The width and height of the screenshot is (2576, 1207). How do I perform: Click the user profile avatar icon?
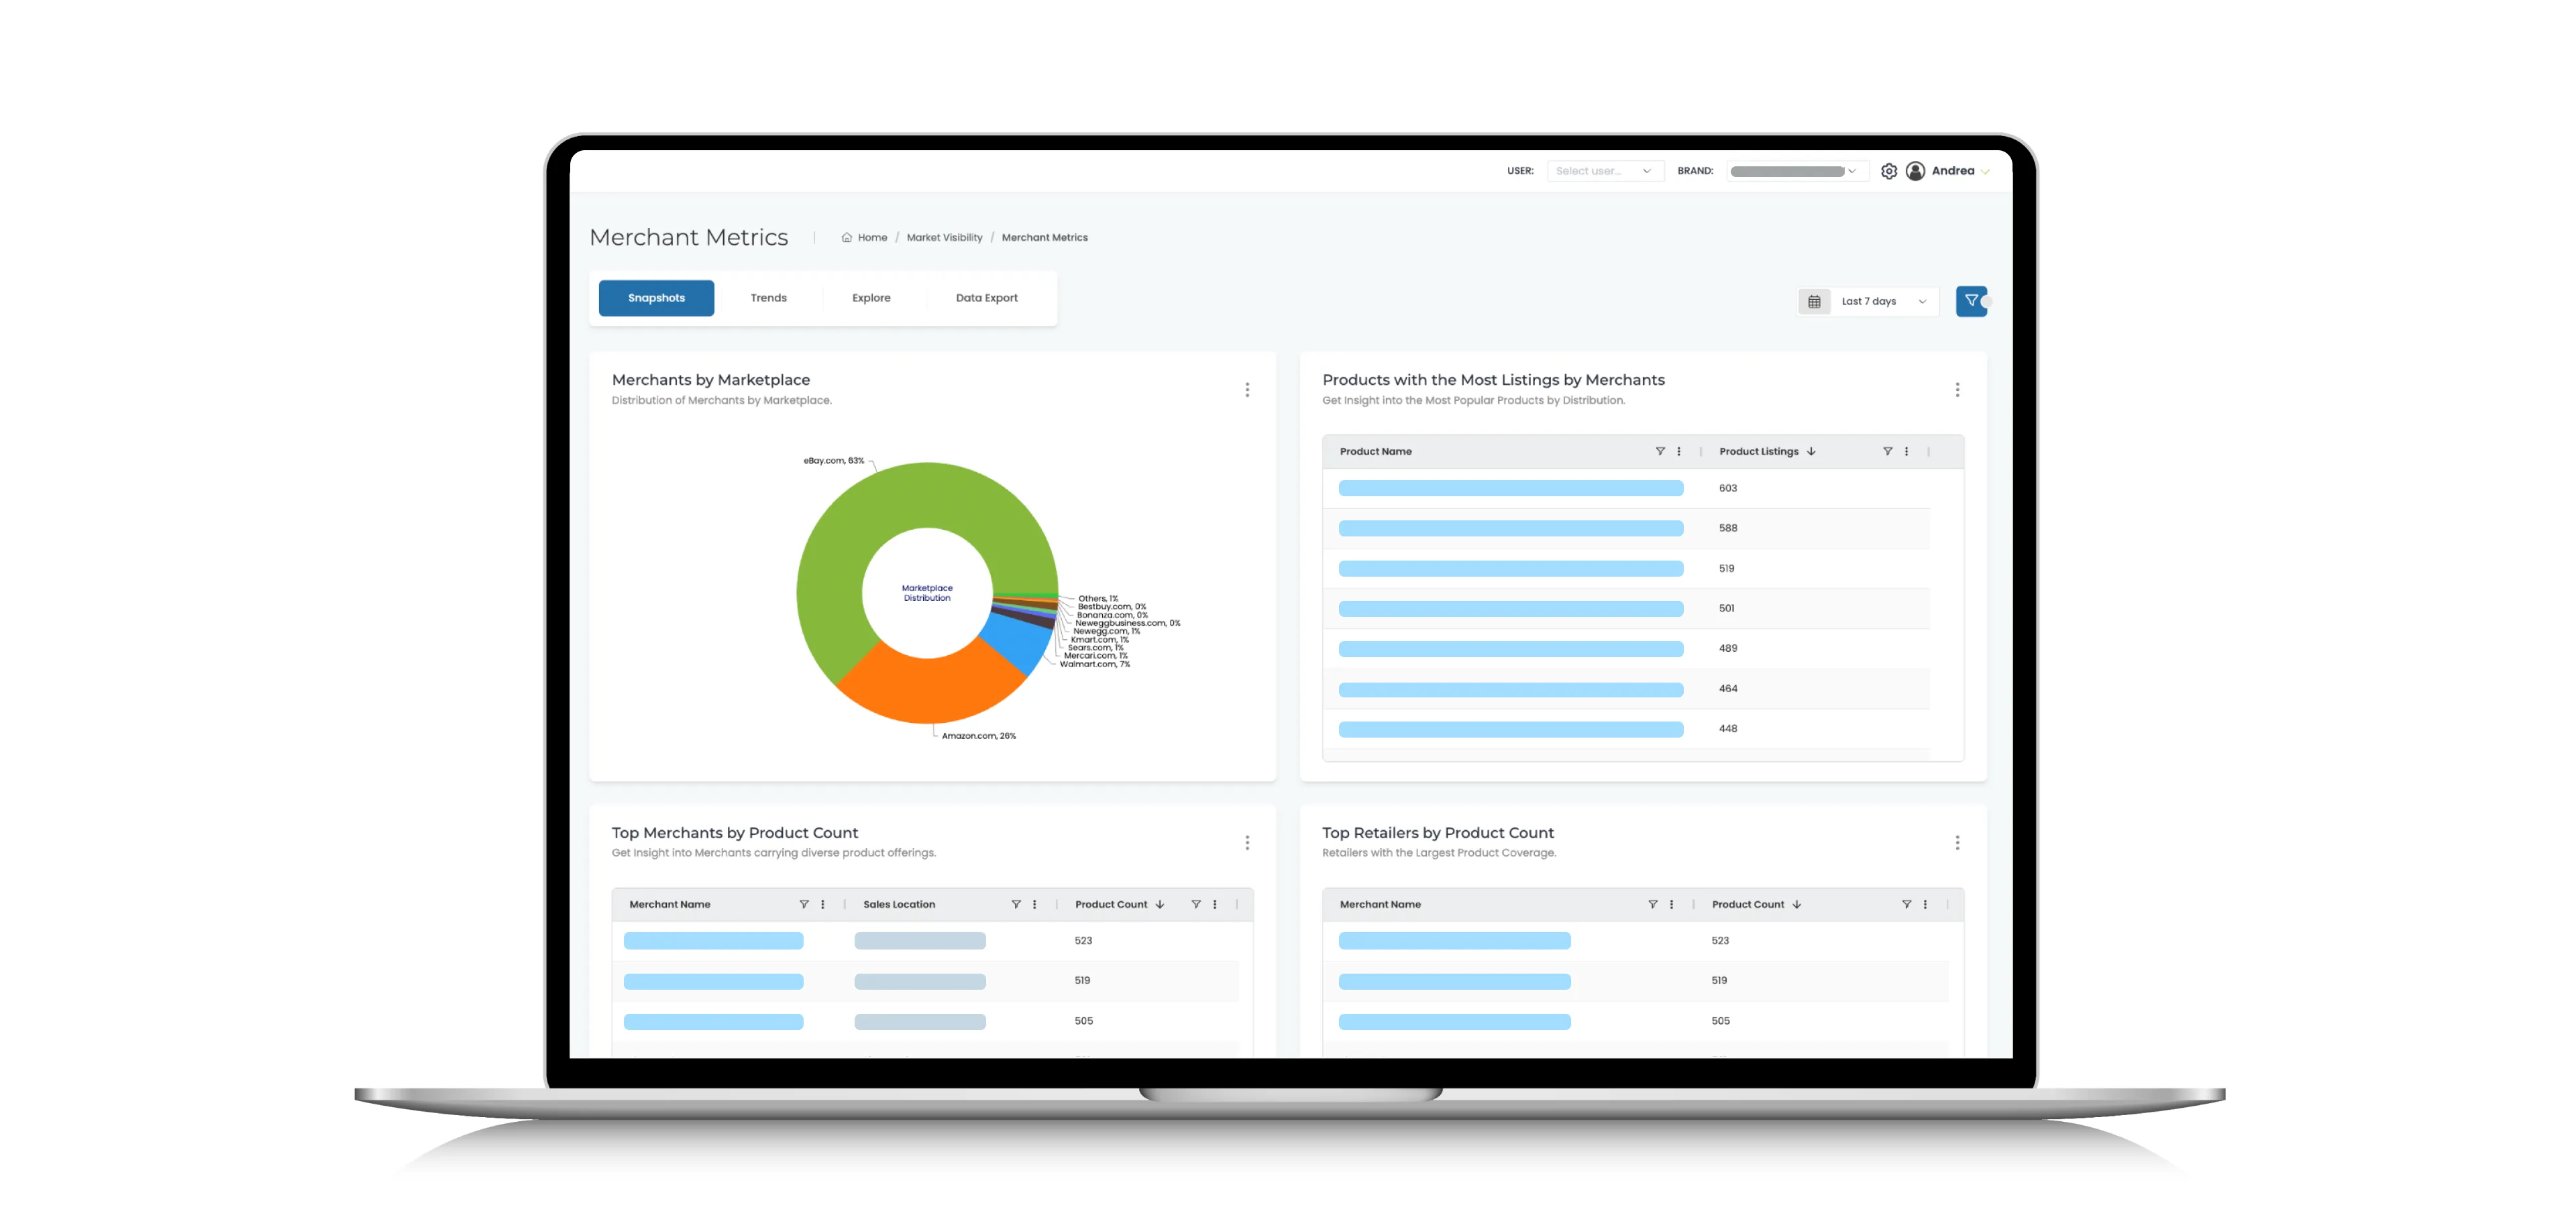point(1916,171)
